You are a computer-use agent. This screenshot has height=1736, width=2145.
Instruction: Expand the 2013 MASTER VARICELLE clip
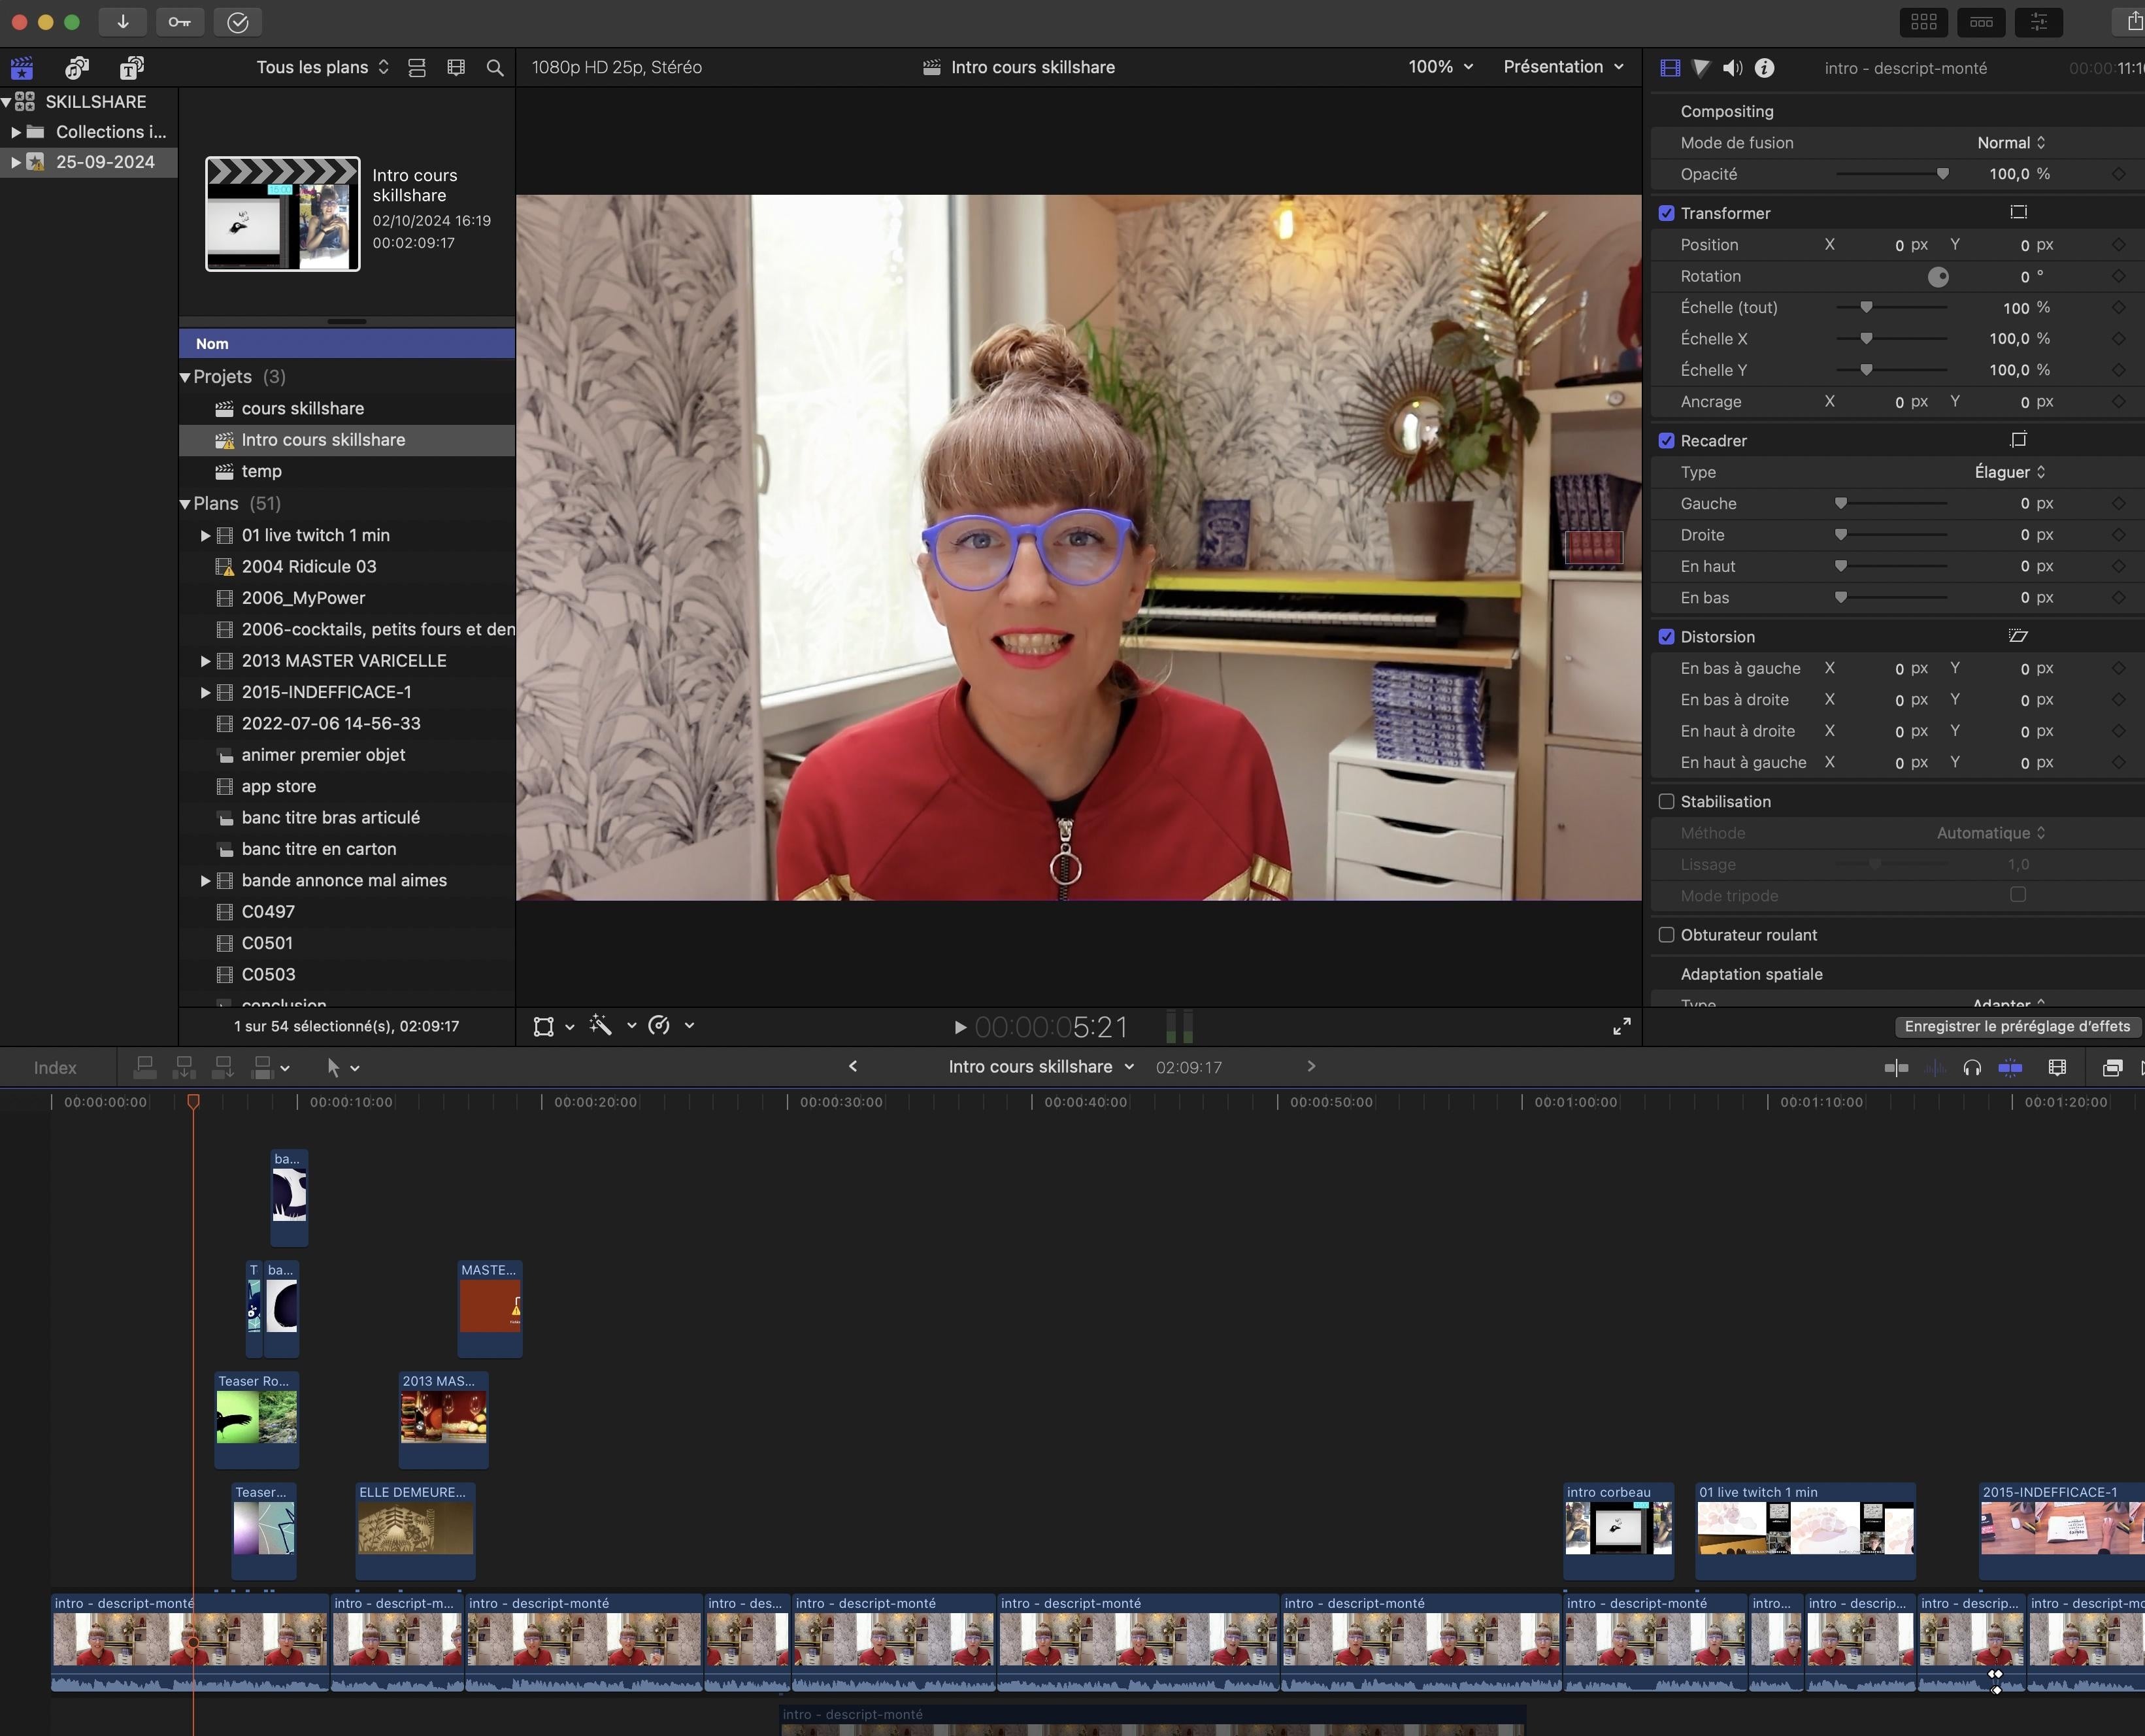coord(205,661)
